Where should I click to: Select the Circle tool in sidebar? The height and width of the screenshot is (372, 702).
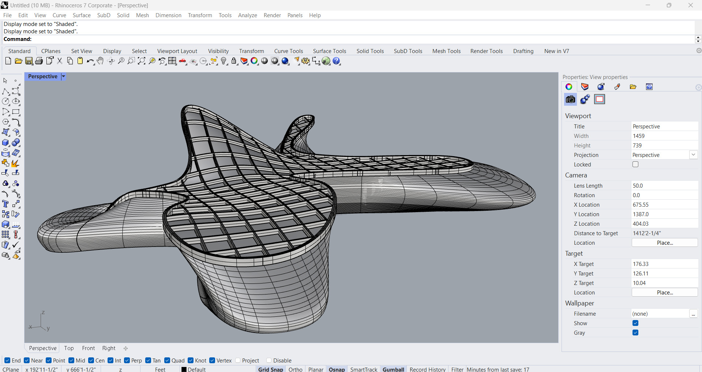click(x=6, y=102)
